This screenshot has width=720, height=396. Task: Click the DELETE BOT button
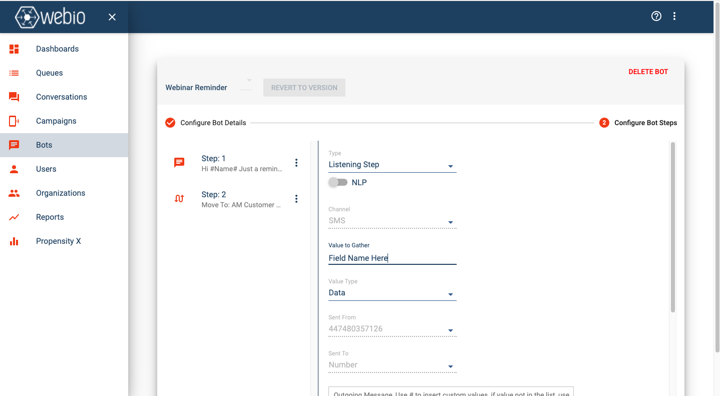[648, 72]
